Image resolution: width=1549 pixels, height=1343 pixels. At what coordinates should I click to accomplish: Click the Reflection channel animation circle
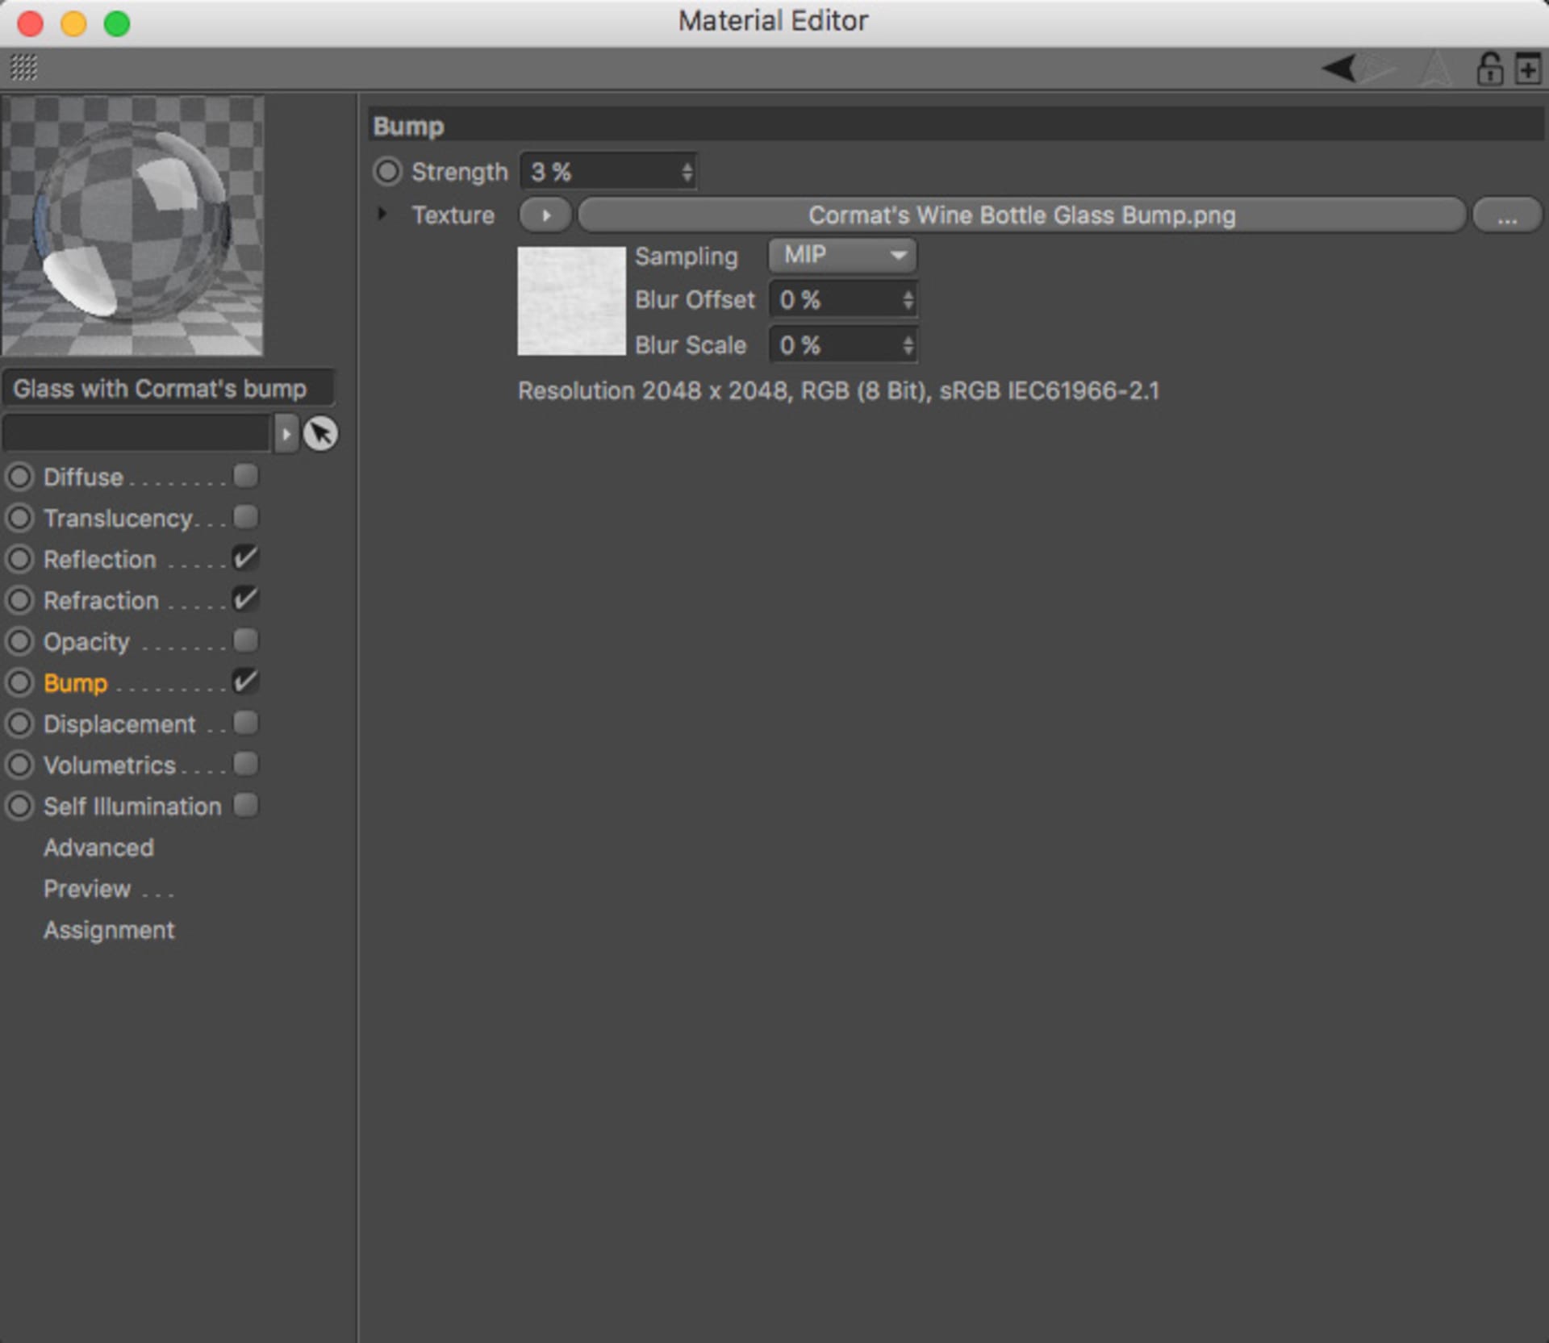click(x=19, y=559)
